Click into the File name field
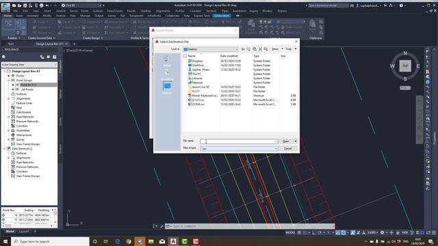438x246 pixels. click(x=239, y=141)
